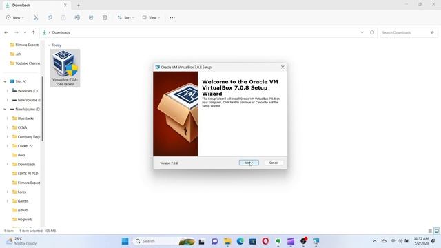Click the Search Downloads field
Screen dimensions: 441x248
tap(409, 32)
